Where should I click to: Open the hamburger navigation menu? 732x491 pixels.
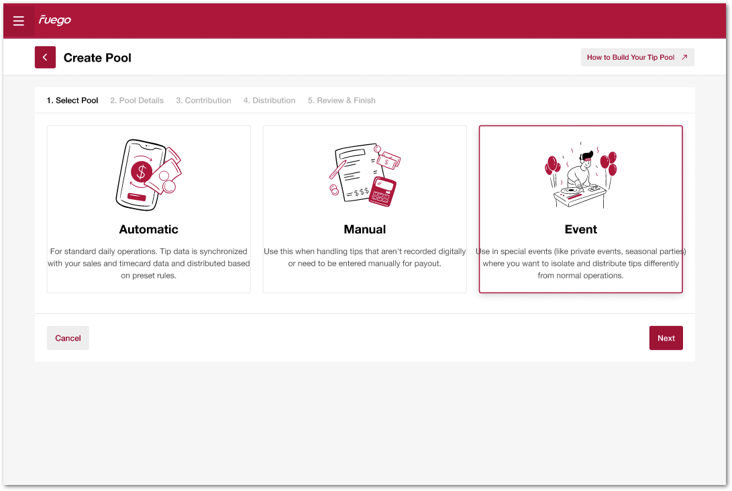[19, 21]
